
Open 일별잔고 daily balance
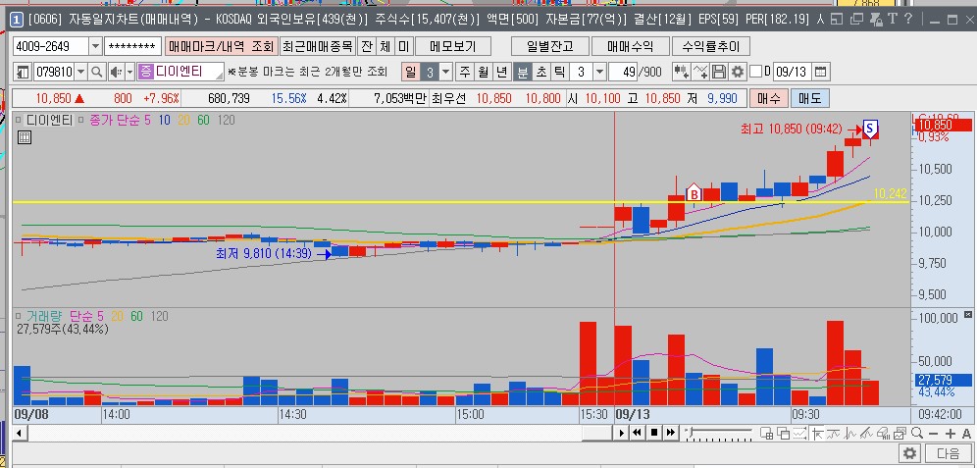click(549, 46)
